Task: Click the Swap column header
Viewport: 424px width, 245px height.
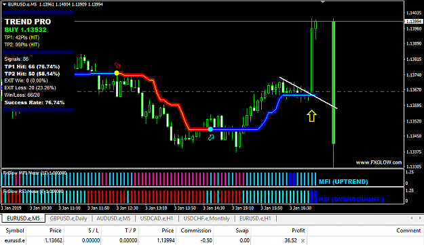Action: (242, 230)
